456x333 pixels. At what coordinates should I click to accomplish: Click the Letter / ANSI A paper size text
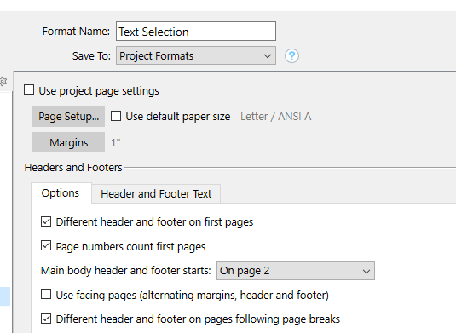275,117
